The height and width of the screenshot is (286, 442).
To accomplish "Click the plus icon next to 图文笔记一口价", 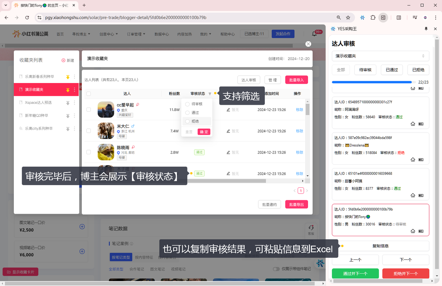I will click(x=82, y=227).
